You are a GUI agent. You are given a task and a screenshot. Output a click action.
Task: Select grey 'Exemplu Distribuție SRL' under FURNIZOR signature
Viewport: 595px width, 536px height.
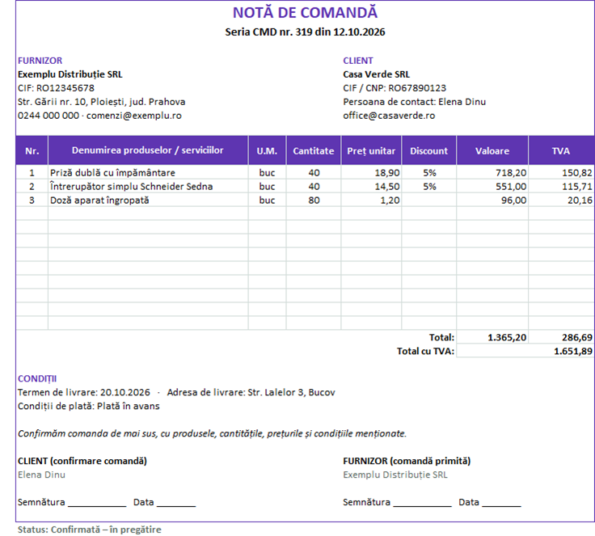tap(395, 475)
